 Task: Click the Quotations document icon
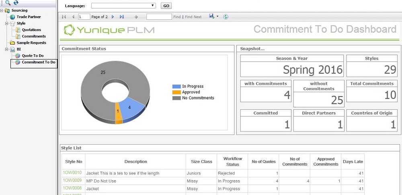18,30
